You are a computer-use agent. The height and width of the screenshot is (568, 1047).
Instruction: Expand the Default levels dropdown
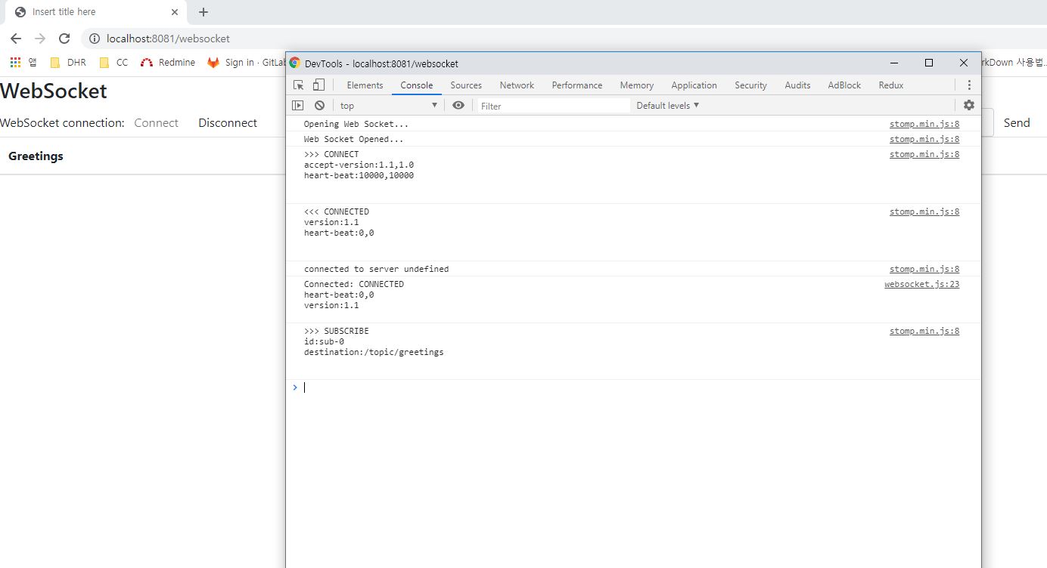pos(668,106)
